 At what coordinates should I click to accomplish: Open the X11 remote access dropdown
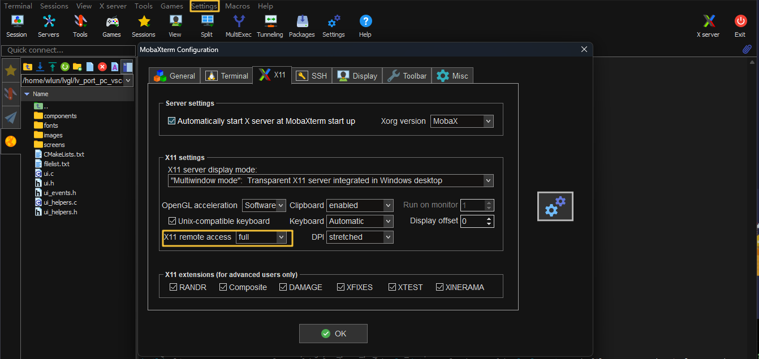pos(261,237)
